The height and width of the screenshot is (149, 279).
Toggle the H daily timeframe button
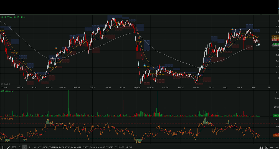25,147
